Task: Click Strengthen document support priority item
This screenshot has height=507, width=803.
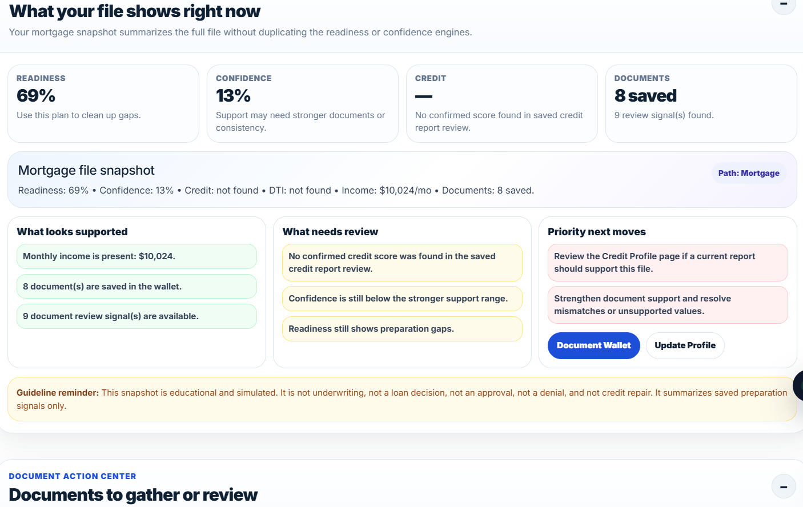Action: (668, 305)
